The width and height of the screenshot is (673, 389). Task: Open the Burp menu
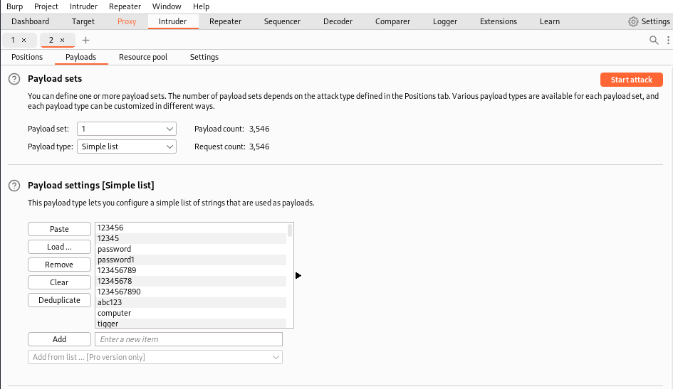point(14,6)
